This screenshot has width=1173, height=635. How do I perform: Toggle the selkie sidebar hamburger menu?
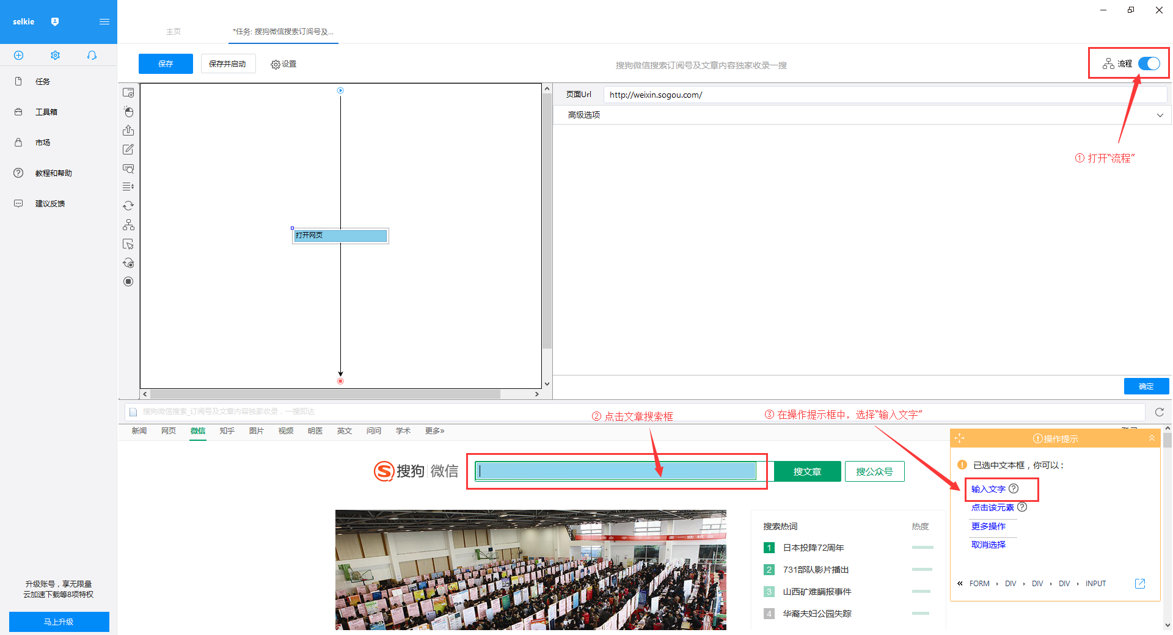point(104,22)
